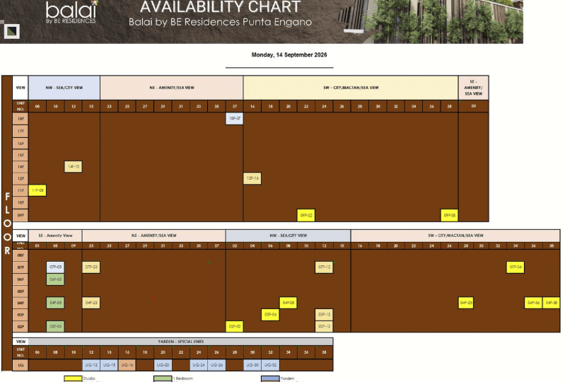Screen dimensions: 565x382
Task: Click the 02F floor label
Action: pos(21,327)
